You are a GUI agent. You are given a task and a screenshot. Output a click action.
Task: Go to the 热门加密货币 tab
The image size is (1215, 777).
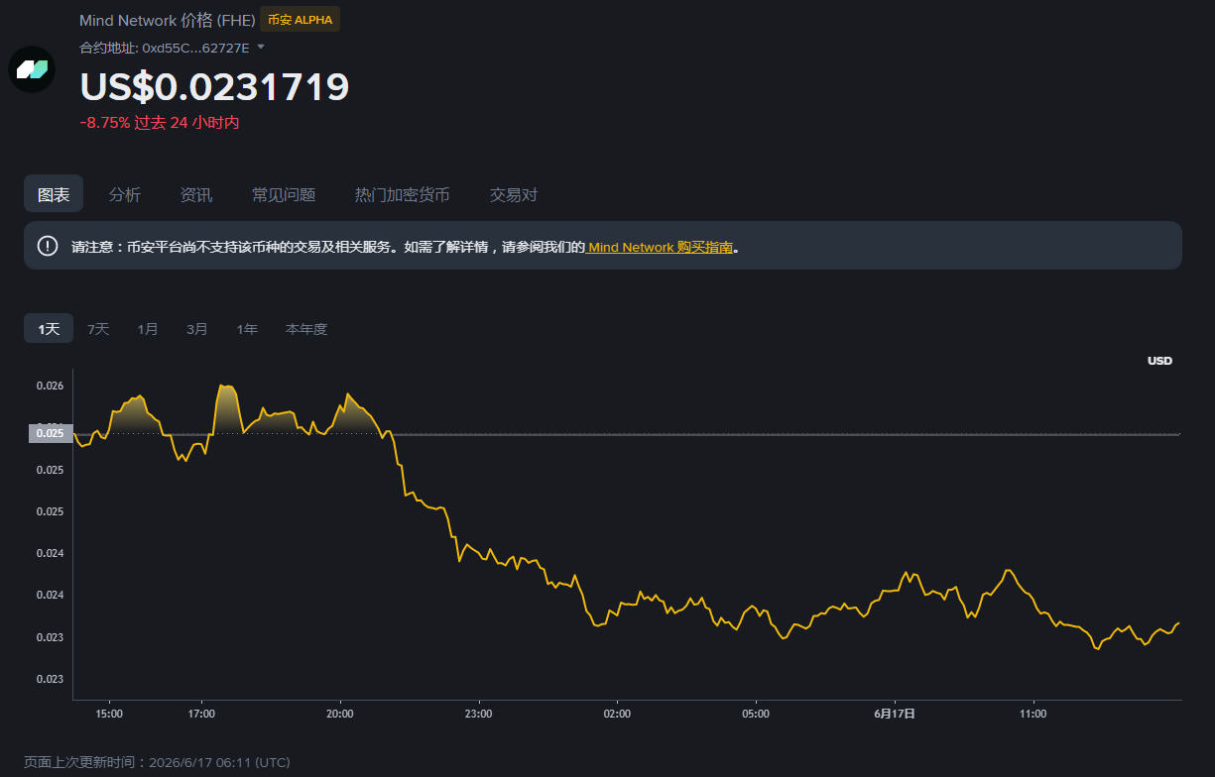point(403,194)
